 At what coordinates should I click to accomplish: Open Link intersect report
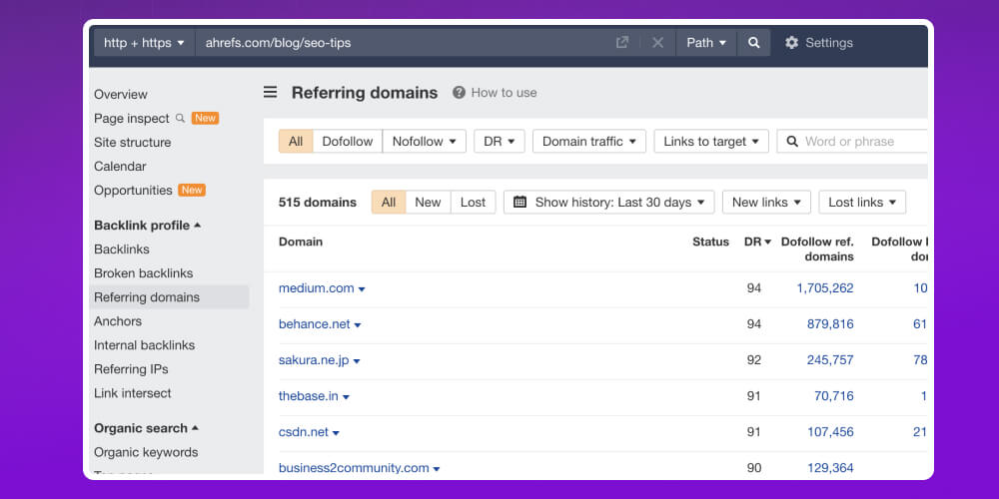[133, 393]
